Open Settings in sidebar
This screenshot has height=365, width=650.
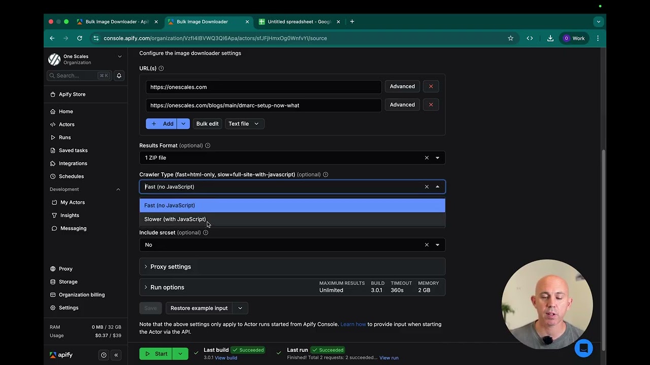[69, 308]
